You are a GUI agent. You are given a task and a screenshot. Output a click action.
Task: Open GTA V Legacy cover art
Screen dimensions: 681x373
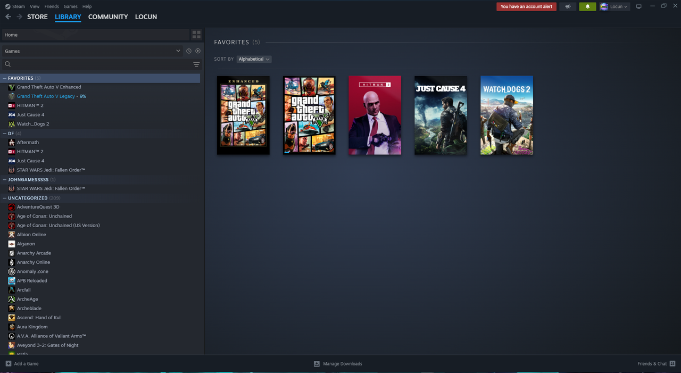[x=309, y=115]
